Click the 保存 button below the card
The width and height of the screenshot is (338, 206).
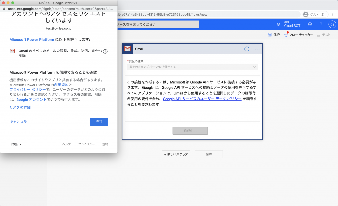coord(209,154)
